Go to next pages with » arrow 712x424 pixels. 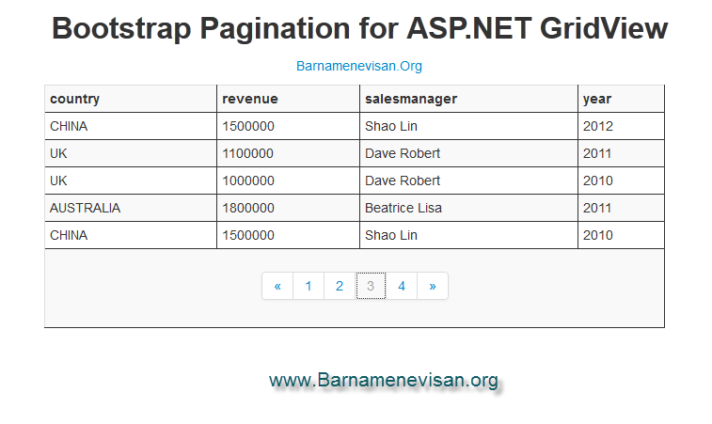(433, 286)
